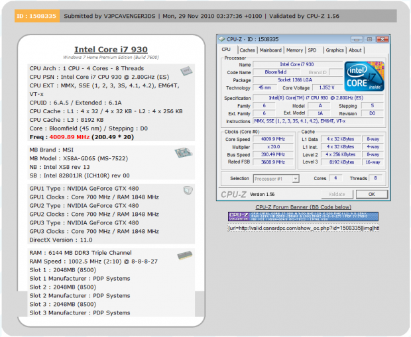Click the L1 Data 8-way value

point(373,139)
